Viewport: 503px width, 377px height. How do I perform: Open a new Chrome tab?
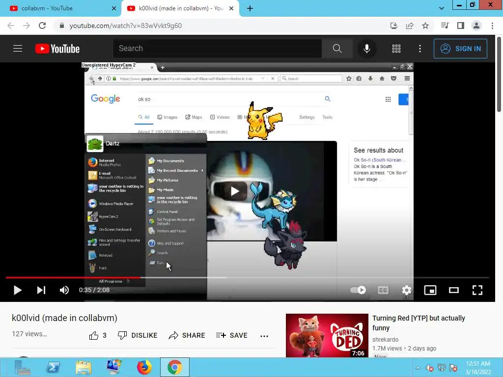(250, 8)
